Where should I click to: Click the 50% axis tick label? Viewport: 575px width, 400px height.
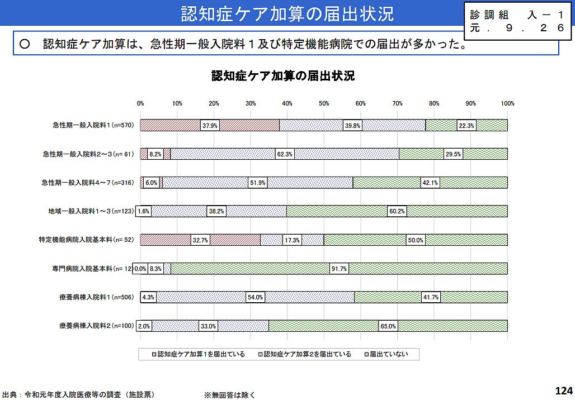pos(324,103)
